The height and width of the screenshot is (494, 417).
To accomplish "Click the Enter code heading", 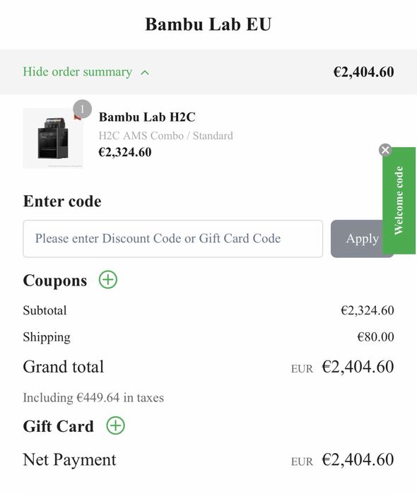I will coord(62,201).
